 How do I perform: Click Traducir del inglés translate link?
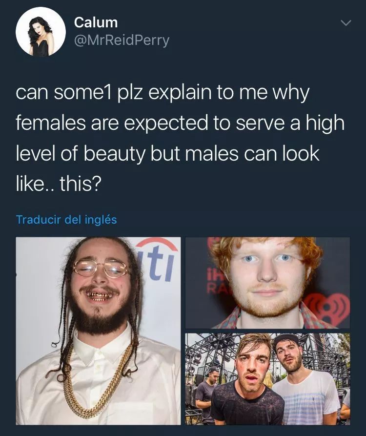coord(66,219)
